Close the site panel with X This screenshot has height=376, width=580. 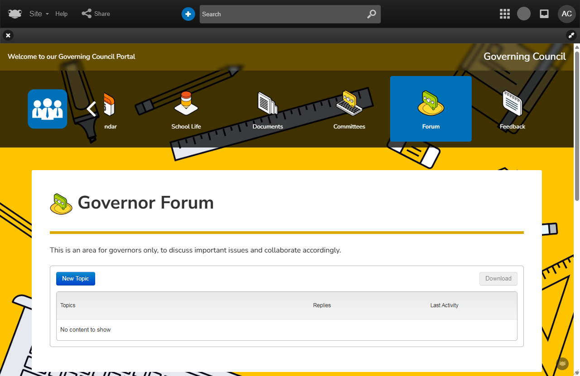(8, 35)
